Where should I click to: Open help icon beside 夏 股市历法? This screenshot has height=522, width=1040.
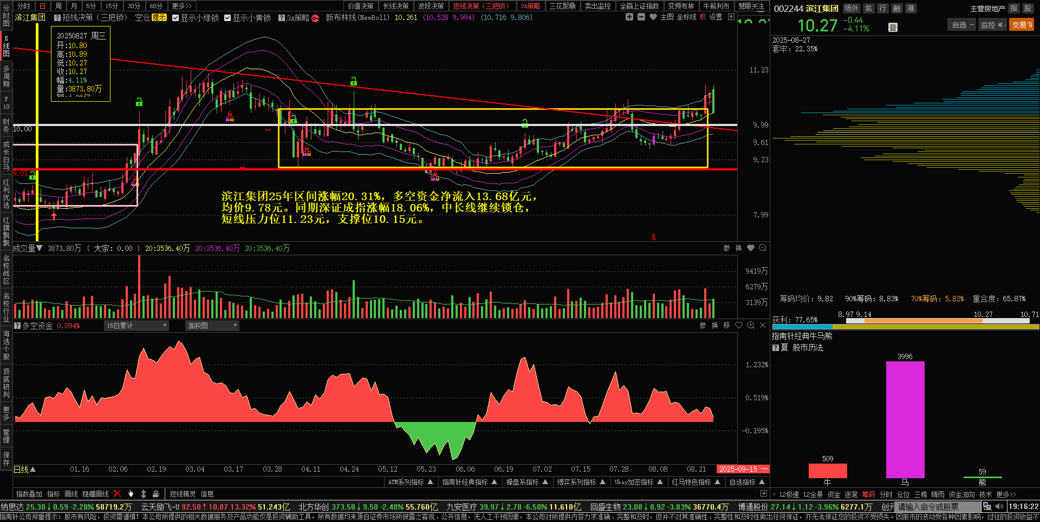(776, 347)
